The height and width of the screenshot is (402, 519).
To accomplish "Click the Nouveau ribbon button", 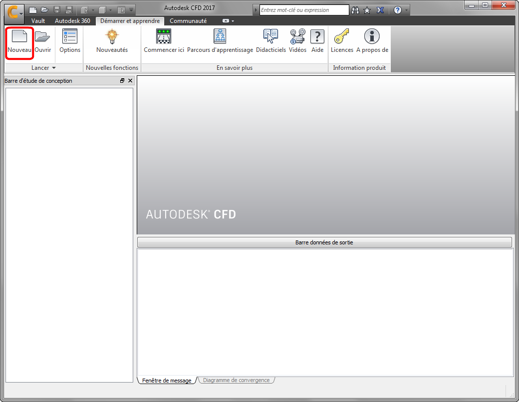I will pos(19,41).
